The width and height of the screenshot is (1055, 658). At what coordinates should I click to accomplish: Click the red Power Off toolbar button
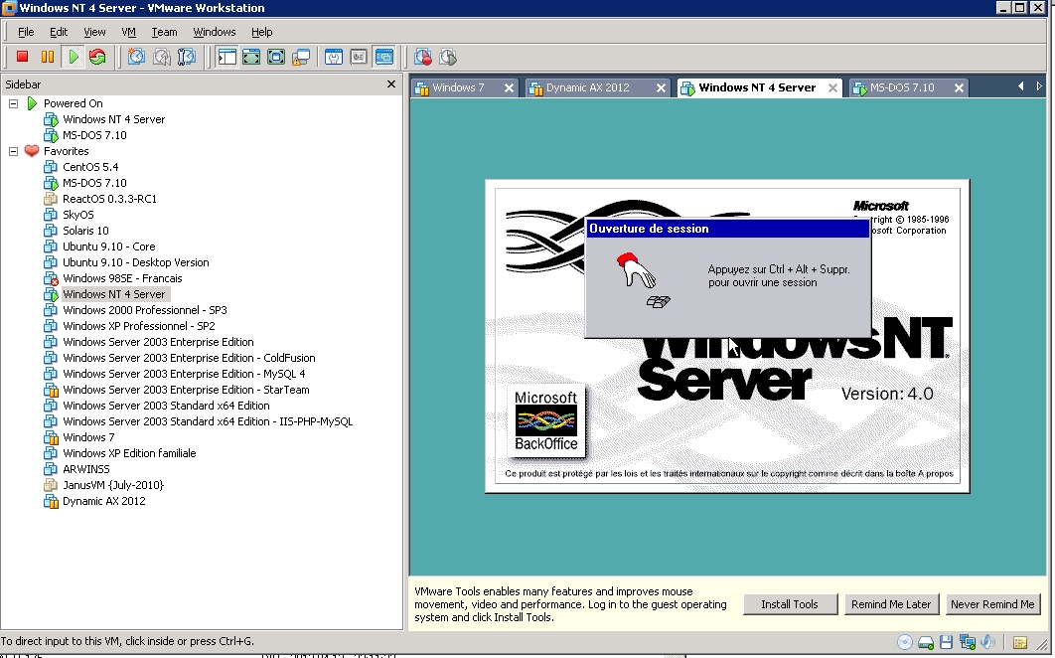[22, 58]
